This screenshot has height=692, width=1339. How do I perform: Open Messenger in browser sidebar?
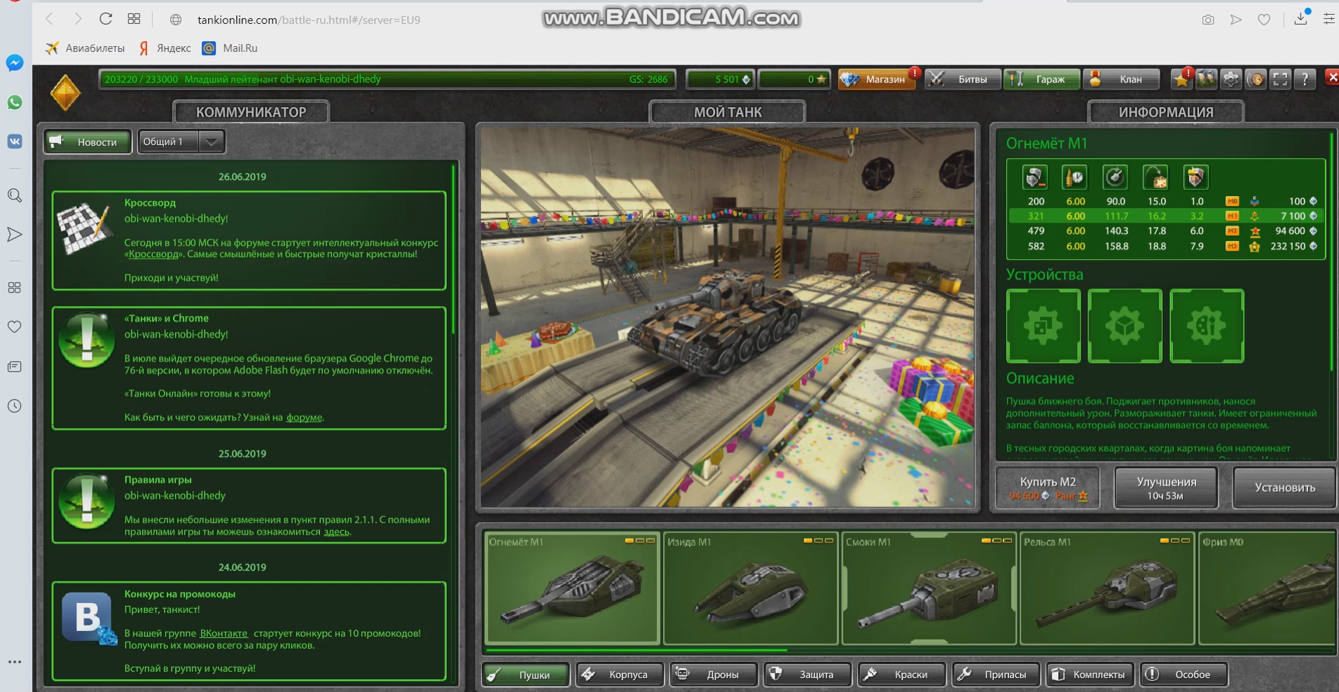coord(14,63)
